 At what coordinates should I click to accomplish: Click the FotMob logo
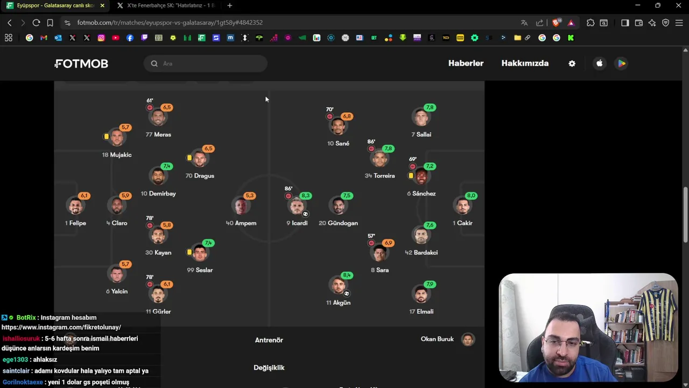point(81,64)
